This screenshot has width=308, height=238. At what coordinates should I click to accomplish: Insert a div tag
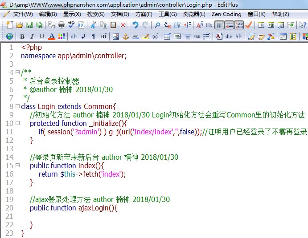pyautogui.click(x=229, y=36)
